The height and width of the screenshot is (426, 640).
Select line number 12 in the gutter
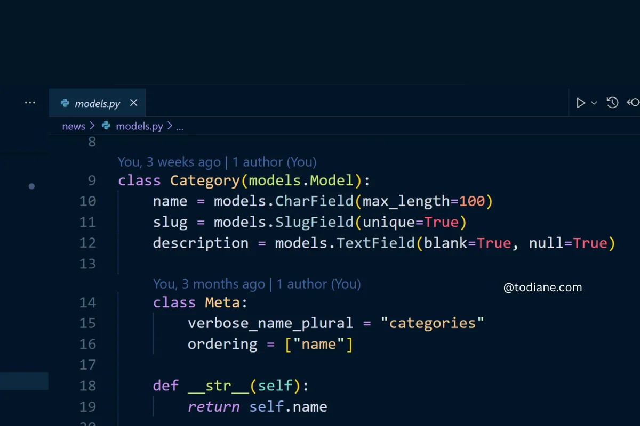point(87,243)
